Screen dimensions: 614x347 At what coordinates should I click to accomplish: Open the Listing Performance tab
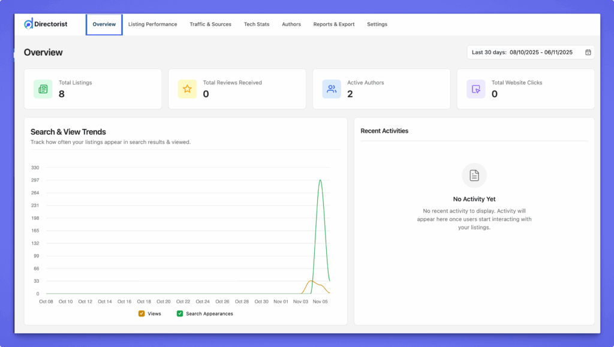152,25
